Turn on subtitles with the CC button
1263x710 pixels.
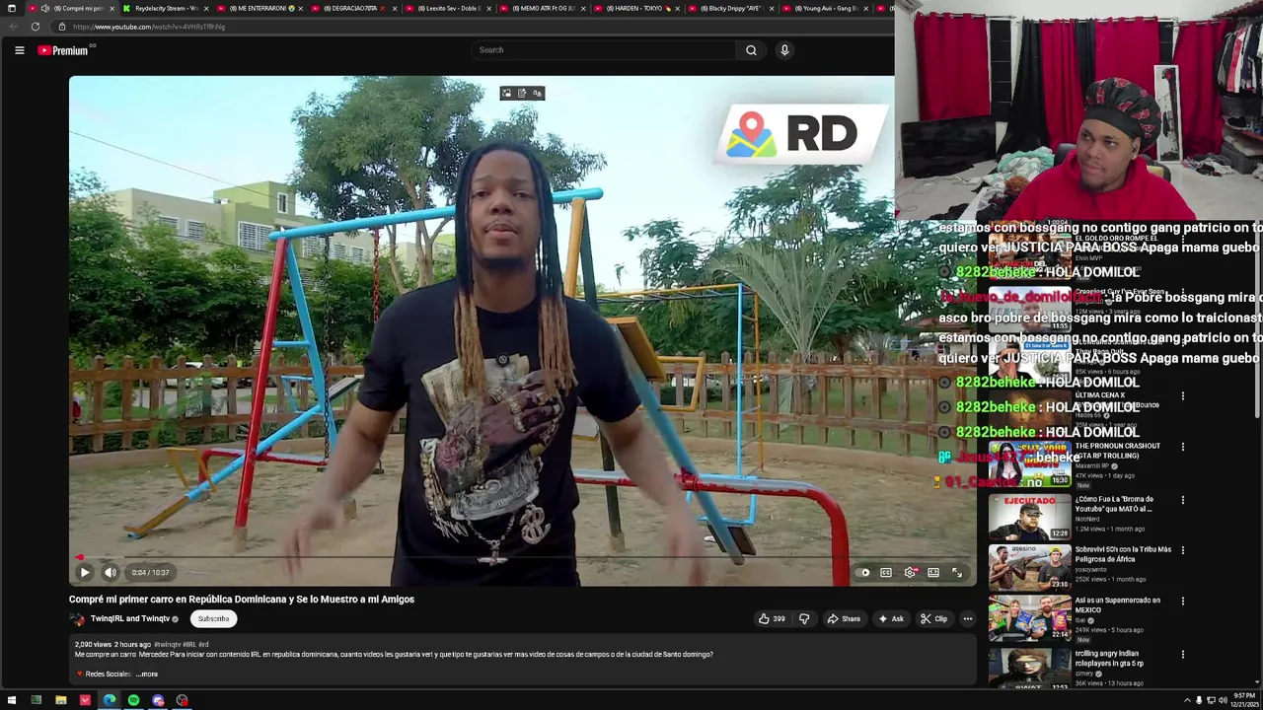click(x=886, y=572)
